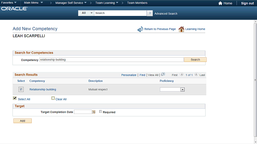
Task: Expand the Favorites menu
Action: (9, 3)
